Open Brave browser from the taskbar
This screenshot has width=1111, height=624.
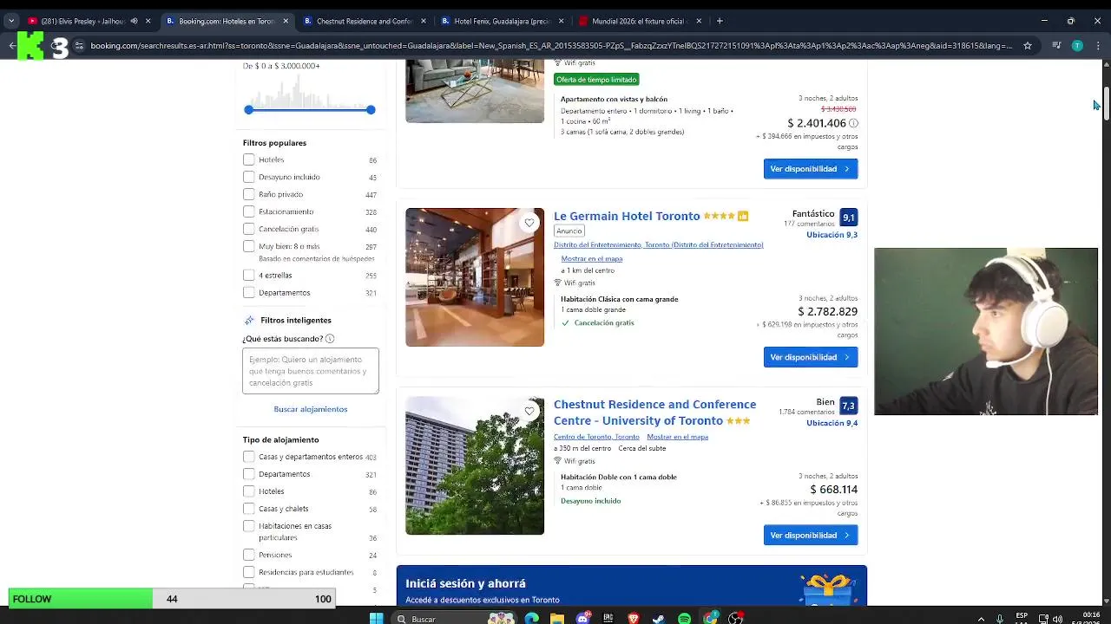click(x=634, y=618)
